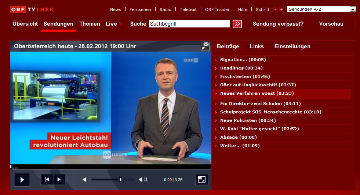Open the Sendung verpasst? link

click(x=278, y=24)
